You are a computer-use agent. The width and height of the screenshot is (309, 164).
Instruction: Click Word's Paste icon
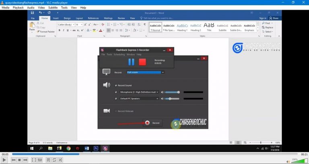tap(32, 25)
